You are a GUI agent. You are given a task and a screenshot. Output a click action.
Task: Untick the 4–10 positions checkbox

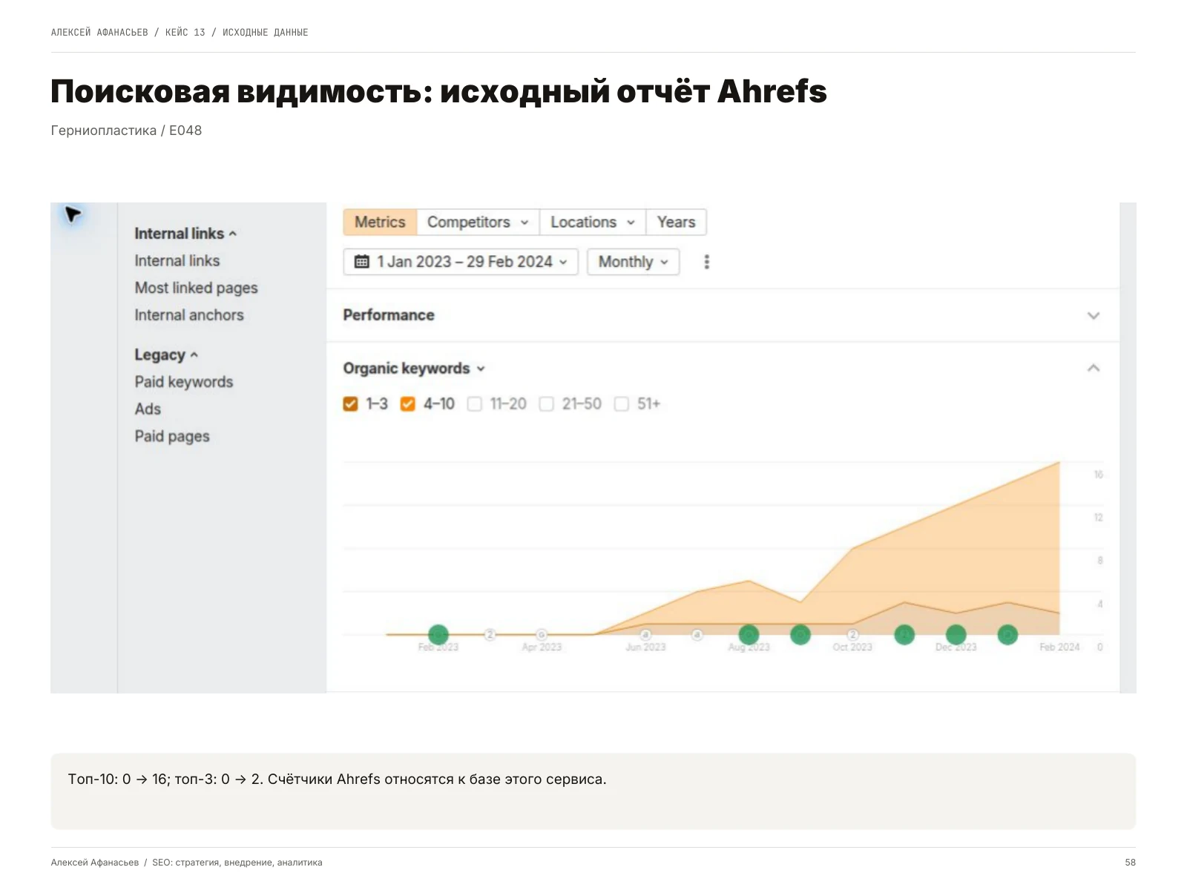(407, 404)
